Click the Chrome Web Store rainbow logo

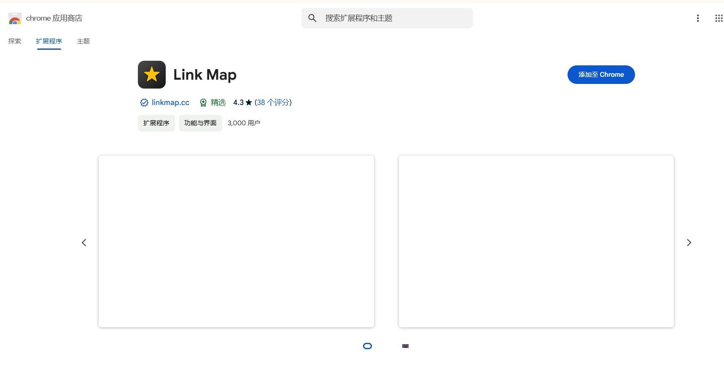tap(15, 19)
